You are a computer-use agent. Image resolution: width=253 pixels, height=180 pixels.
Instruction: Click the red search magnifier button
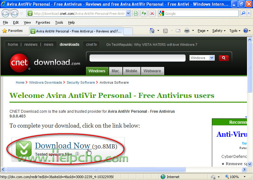click(224, 58)
